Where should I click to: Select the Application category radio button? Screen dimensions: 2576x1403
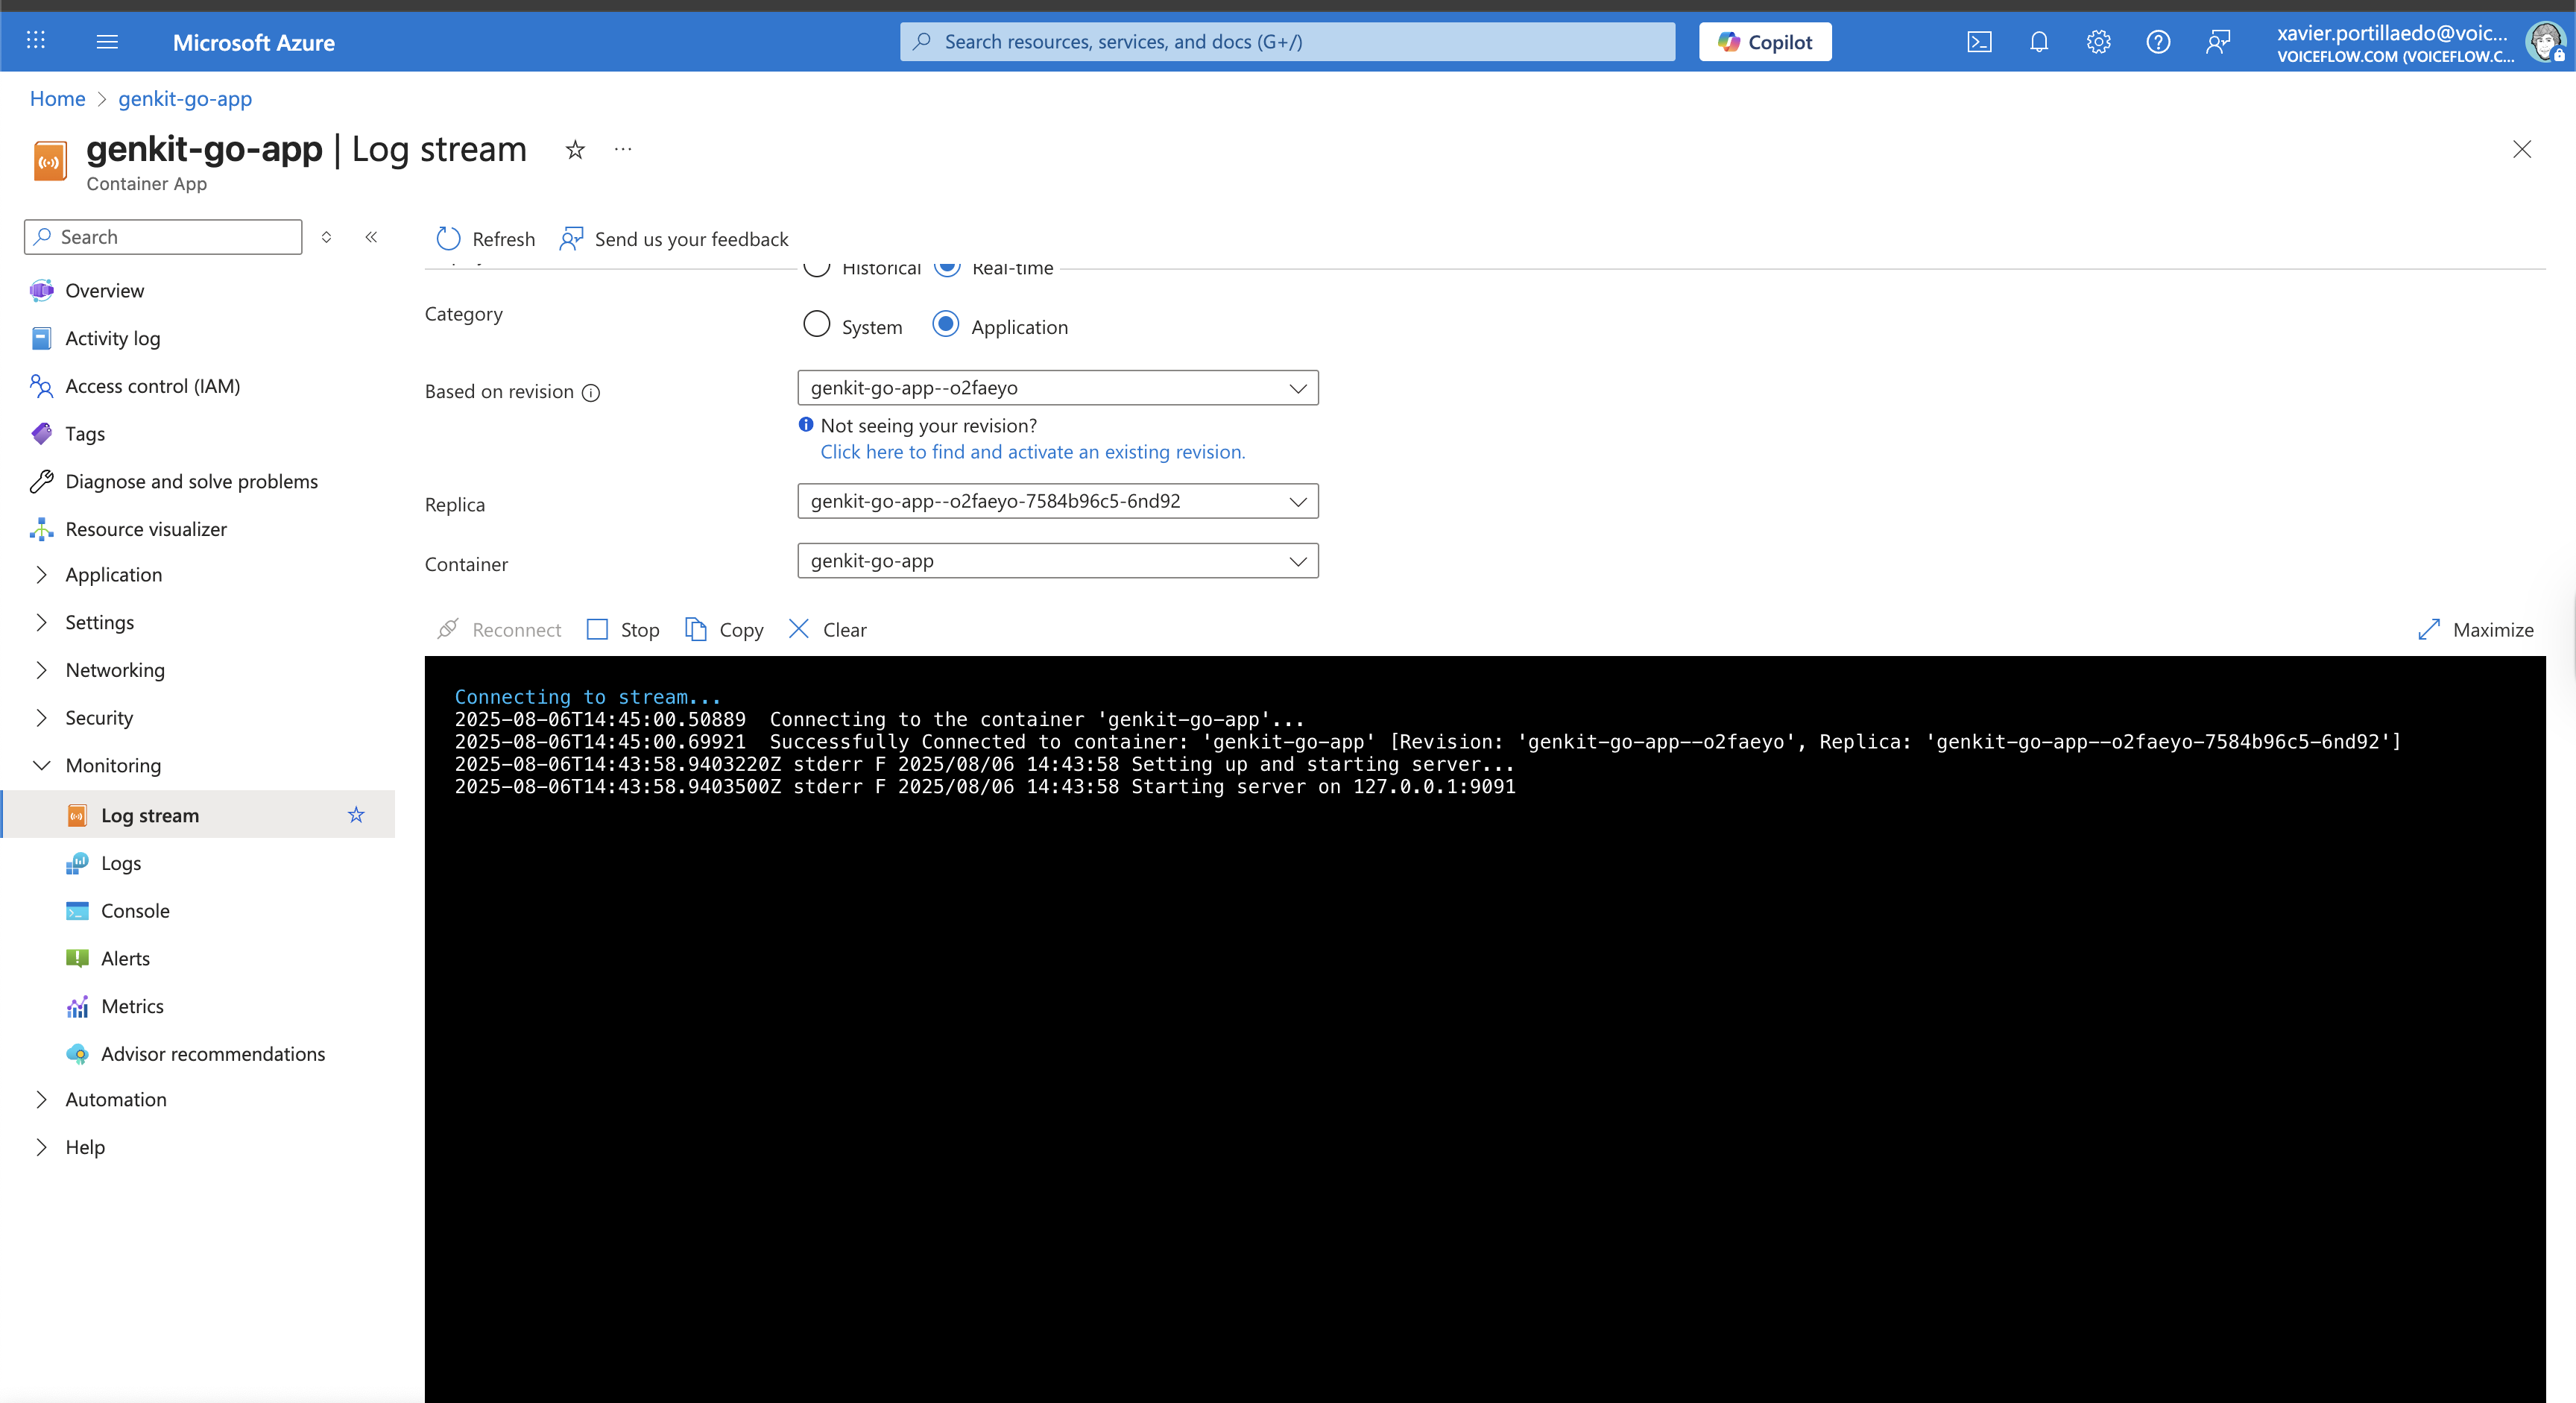click(x=946, y=324)
